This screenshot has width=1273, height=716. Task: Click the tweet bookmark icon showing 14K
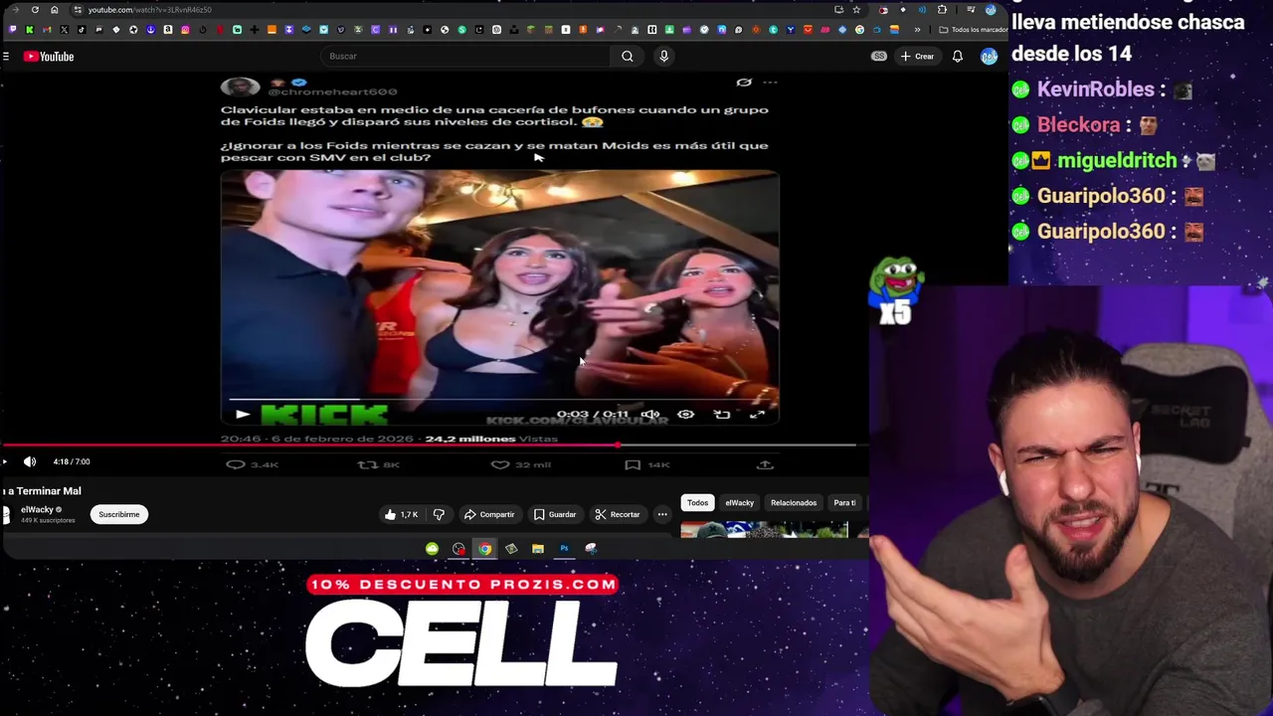[x=634, y=464]
